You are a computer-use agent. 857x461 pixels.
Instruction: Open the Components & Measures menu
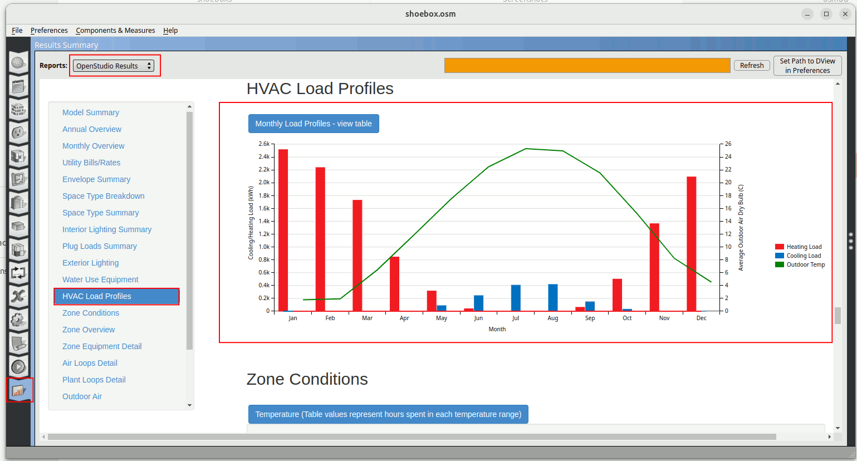115,31
